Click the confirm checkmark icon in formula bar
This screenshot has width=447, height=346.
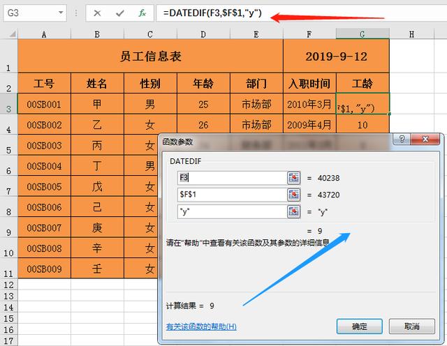[120, 13]
